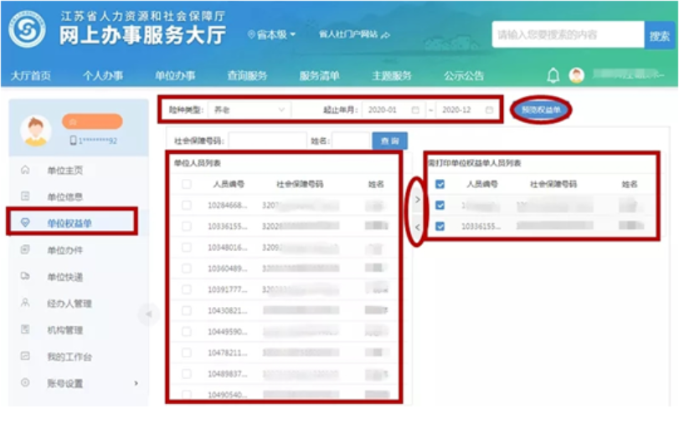This screenshot has height=429, width=679.
Task: Uncheck row 10336155 in the print list
Action: [440, 226]
